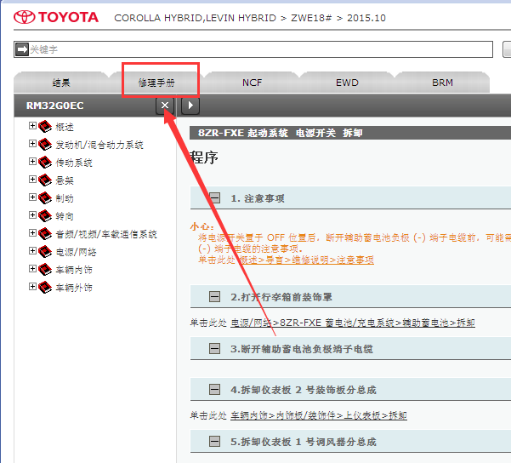
Task: Expand the 制动 tree node
Action: tap(32, 197)
